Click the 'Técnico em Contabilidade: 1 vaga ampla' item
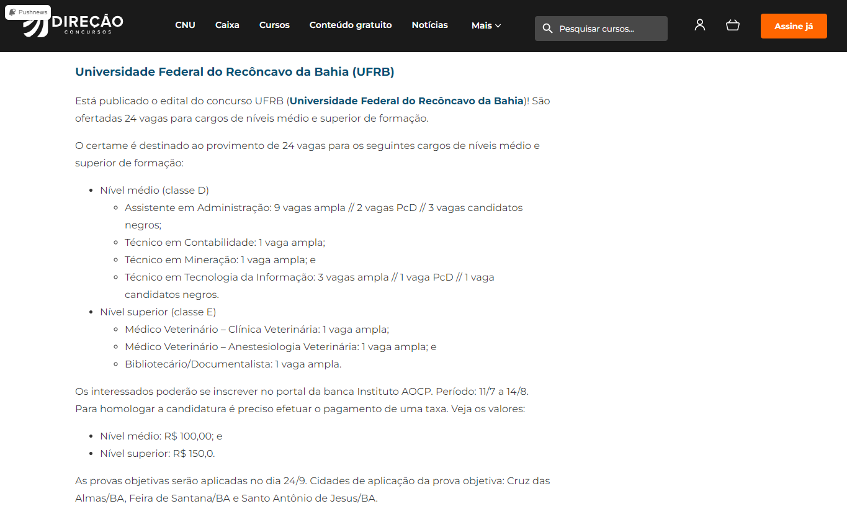 pyautogui.click(x=225, y=242)
